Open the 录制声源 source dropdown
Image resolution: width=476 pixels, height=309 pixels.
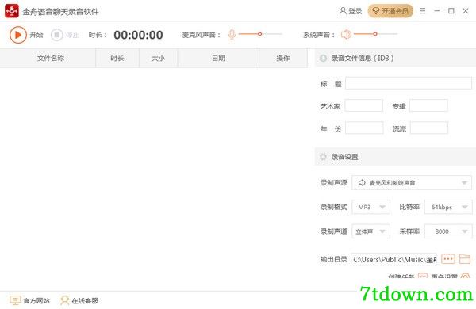pos(412,182)
